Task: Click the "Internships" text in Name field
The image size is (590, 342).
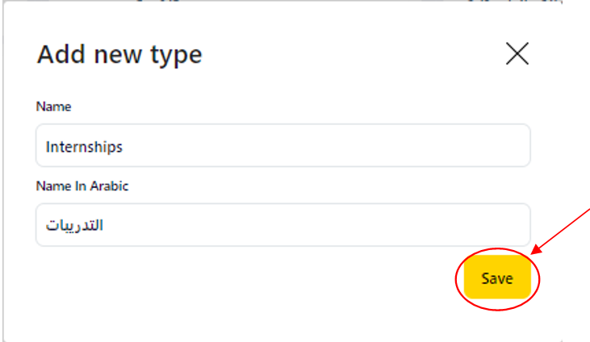Action: (84, 147)
